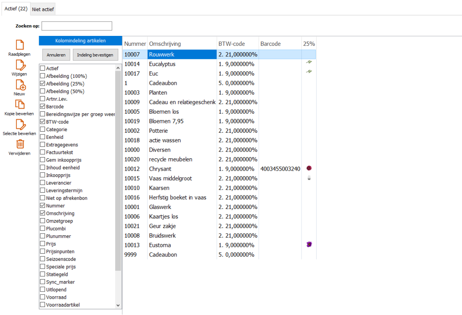Click the Verwijderen trash icon
The width and height of the screenshot is (462, 315).
[20, 144]
